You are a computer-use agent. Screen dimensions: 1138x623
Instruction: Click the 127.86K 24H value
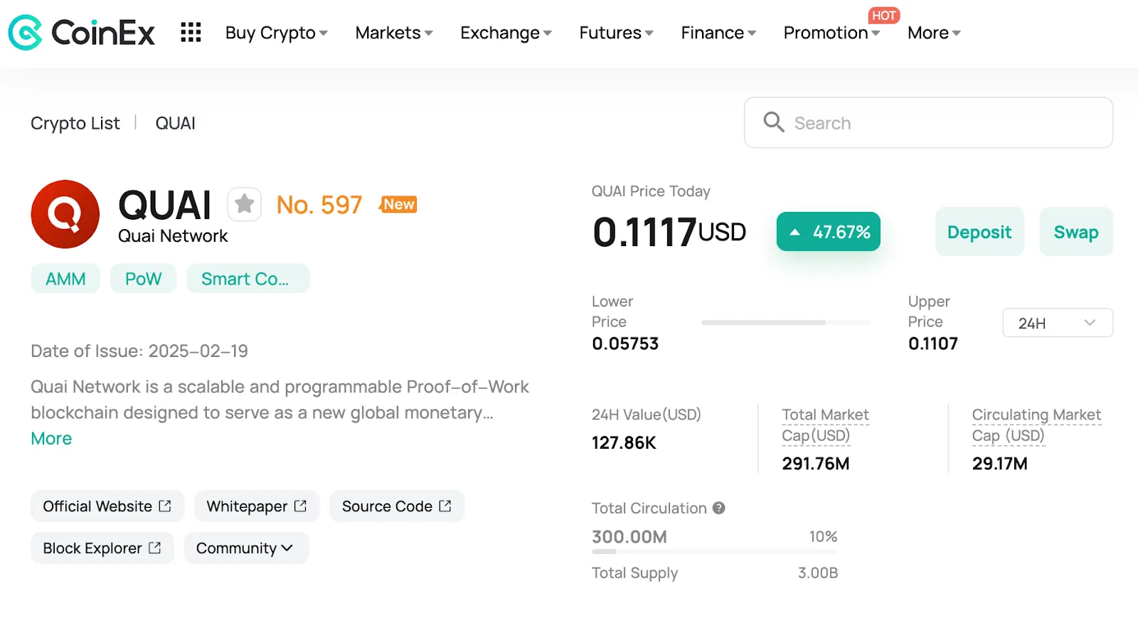[x=624, y=443]
